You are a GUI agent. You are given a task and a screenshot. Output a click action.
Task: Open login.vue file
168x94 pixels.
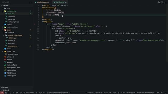pyautogui.click(x=17, y=43)
